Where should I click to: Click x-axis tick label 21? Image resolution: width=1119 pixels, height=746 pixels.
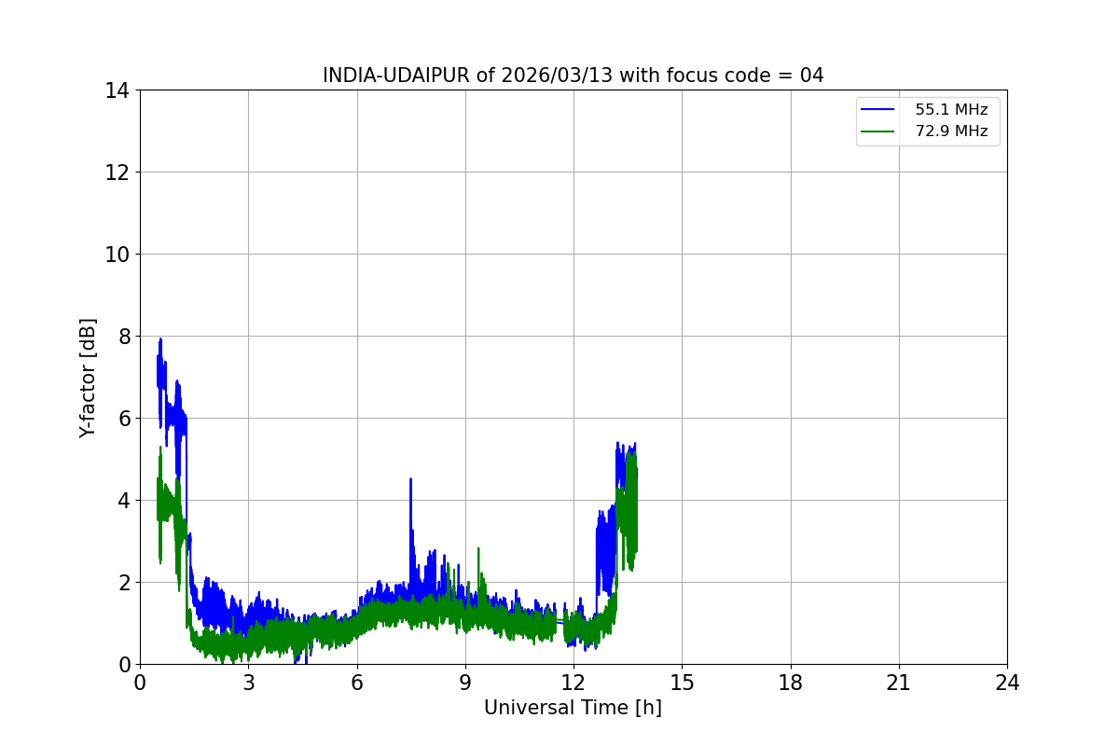(899, 683)
